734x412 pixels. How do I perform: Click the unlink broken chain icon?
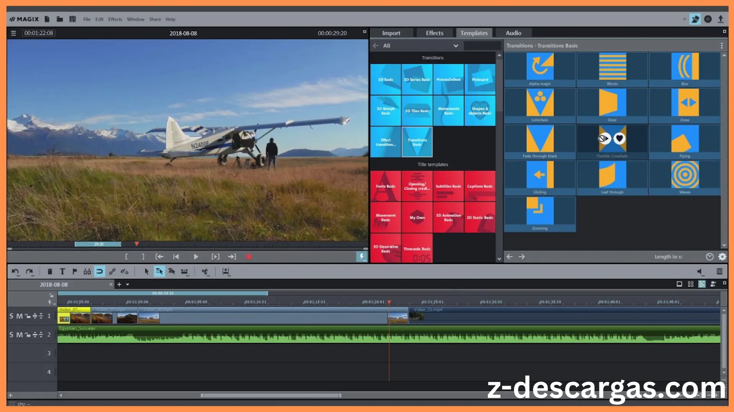[x=125, y=272]
